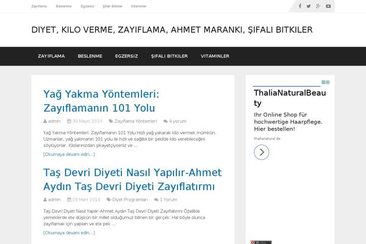Close the ThaliaNaturalBeauty ad
This screenshot has height=244, width=366.
coord(328,82)
